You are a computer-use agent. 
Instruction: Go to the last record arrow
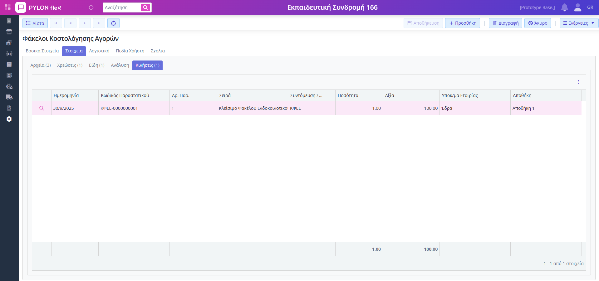[99, 23]
